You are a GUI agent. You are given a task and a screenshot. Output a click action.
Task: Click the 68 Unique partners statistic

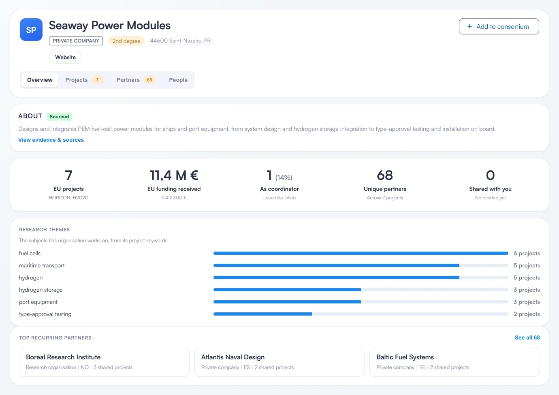[x=385, y=185]
